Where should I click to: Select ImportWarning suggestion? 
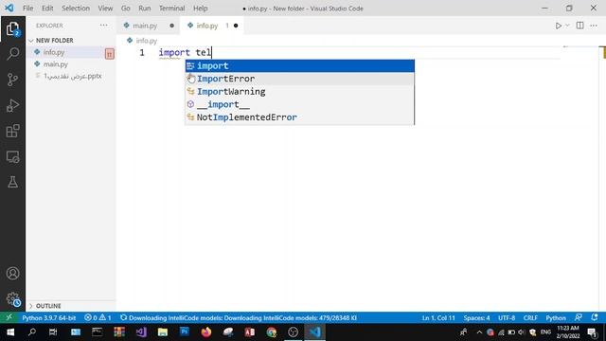coord(299,92)
